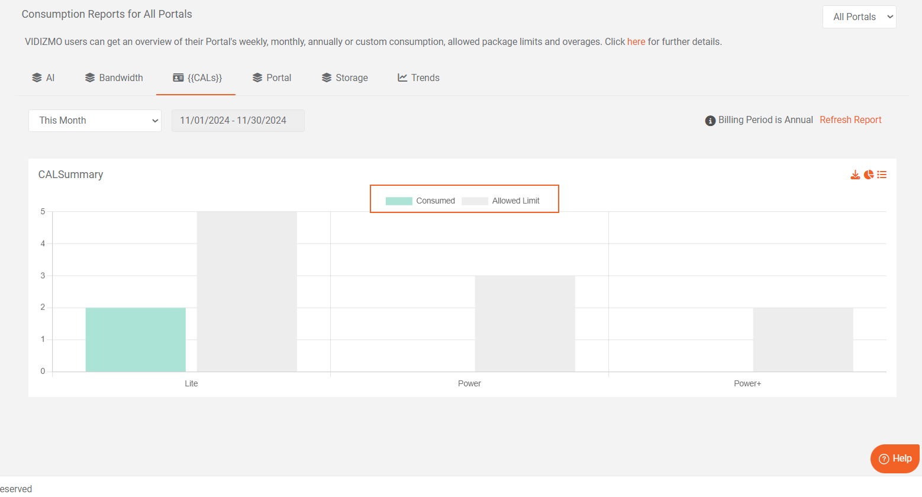Expand the This Month period dropdown
The image size is (922, 497).
tap(95, 121)
